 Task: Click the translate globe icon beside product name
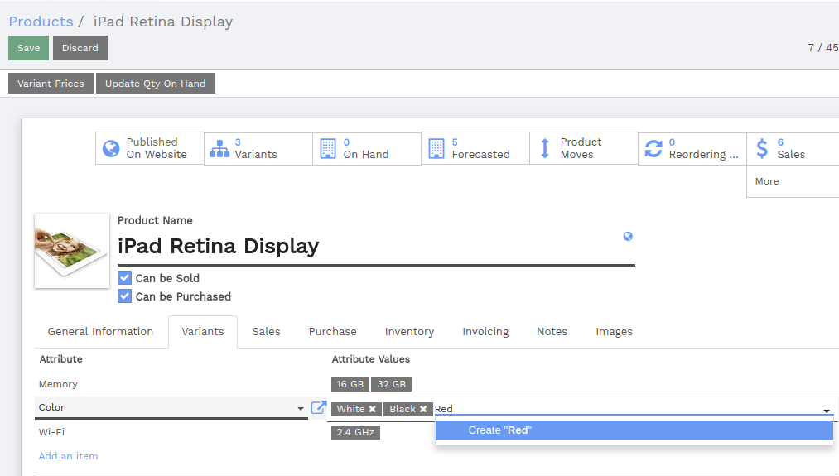[x=628, y=236]
